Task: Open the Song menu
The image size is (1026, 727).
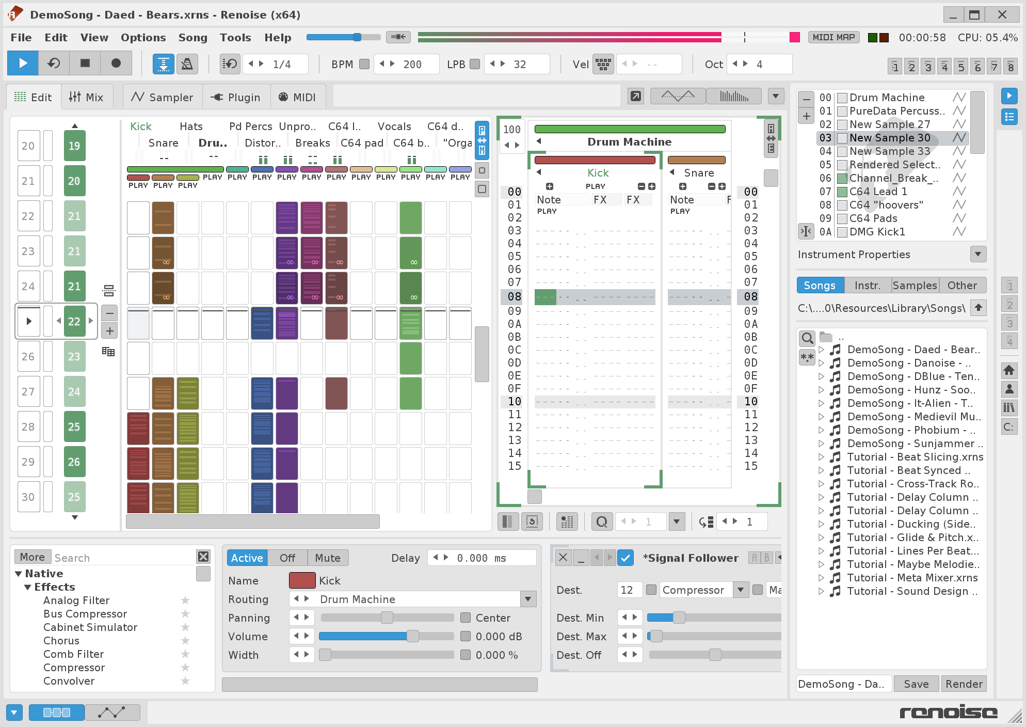Action: [193, 37]
